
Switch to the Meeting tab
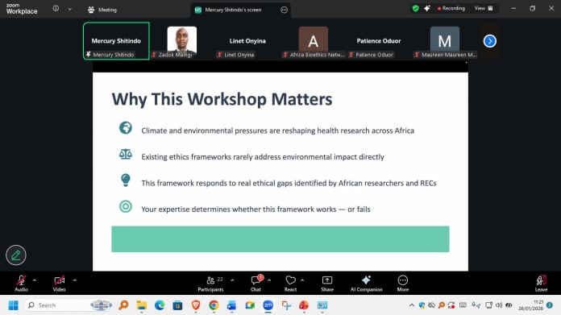point(102,10)
